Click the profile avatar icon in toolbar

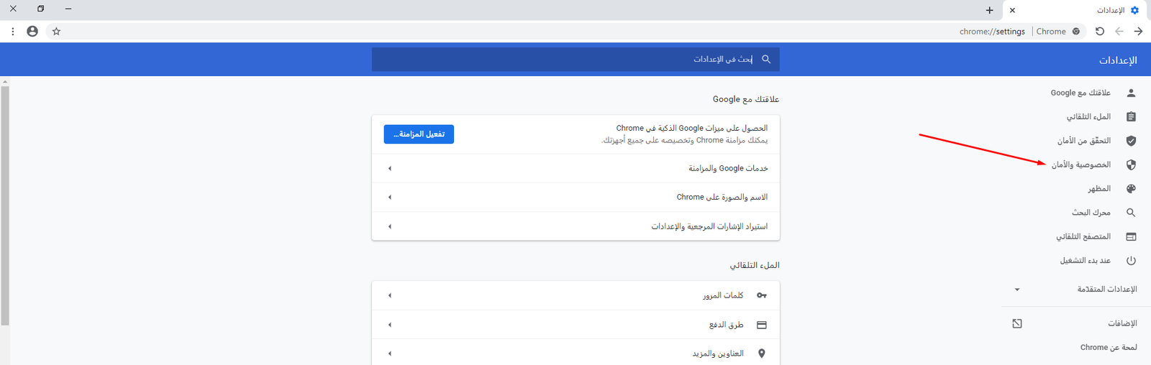(32, 32)
